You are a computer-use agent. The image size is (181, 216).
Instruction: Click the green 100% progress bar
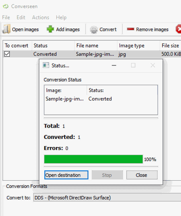click(93, 159)
